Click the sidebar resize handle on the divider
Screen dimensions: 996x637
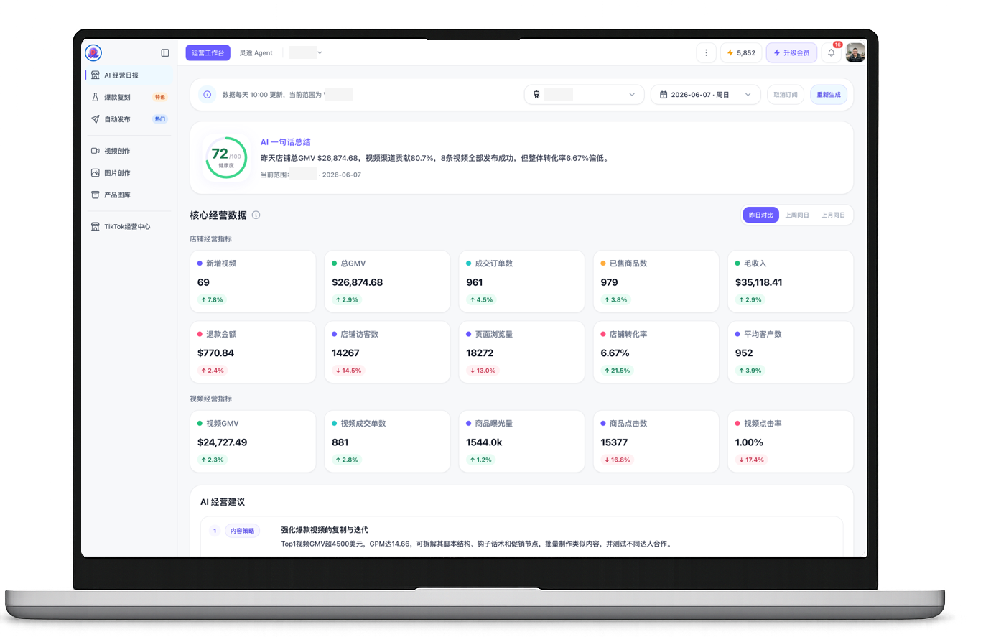pos(177,349)
